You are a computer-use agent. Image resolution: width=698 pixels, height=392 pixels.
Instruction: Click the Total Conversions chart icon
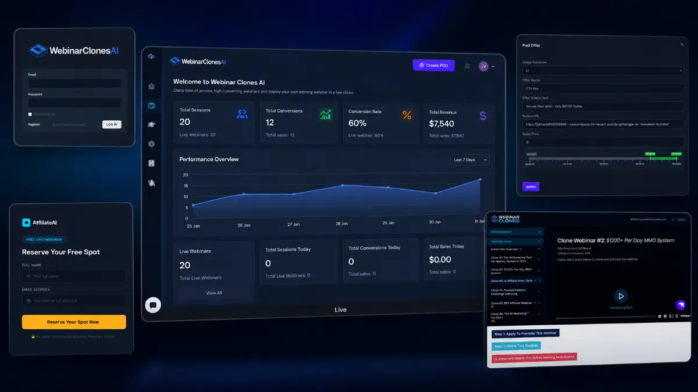(326, 114)
